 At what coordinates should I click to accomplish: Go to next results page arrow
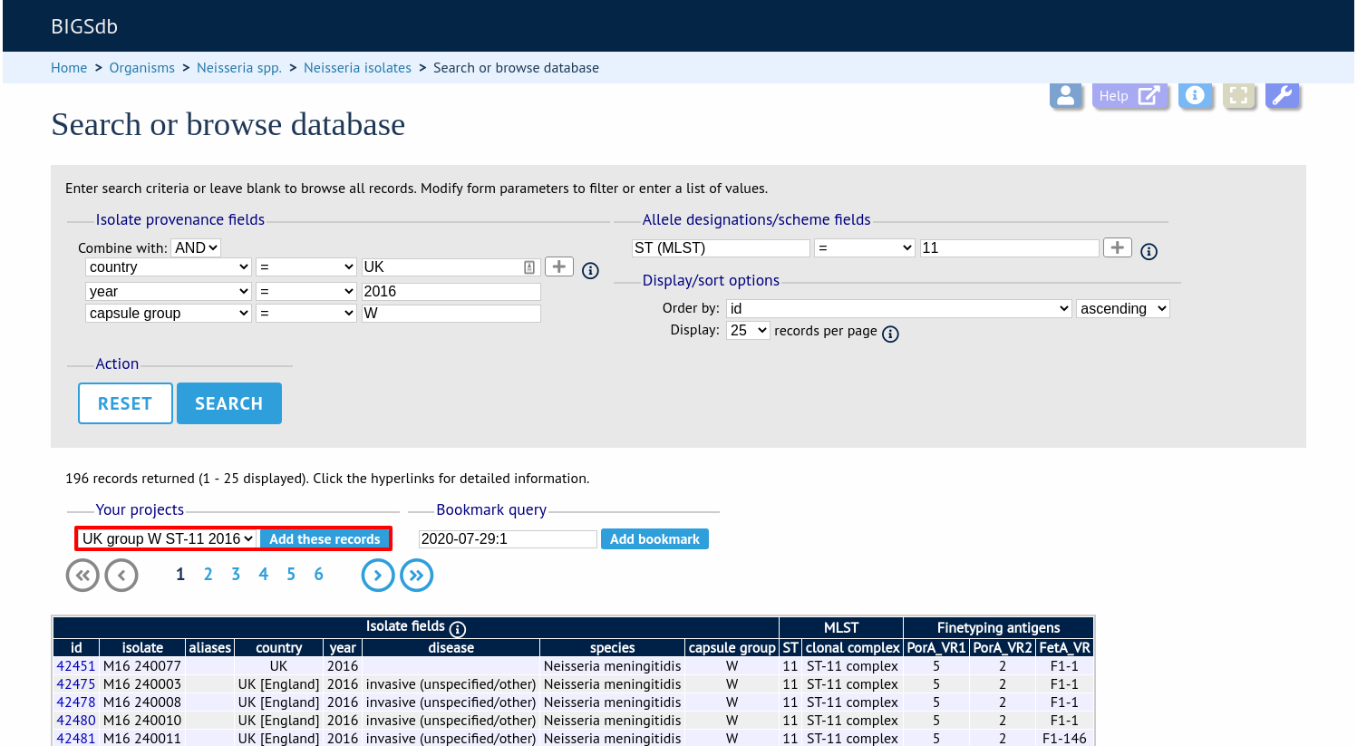click(378, 575)
